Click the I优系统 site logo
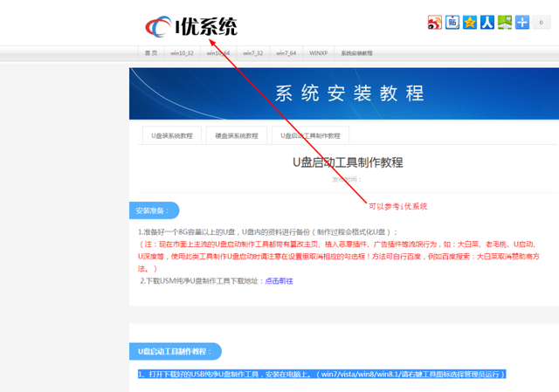Viewport: 559px width, 392px height. coord(190,26)
